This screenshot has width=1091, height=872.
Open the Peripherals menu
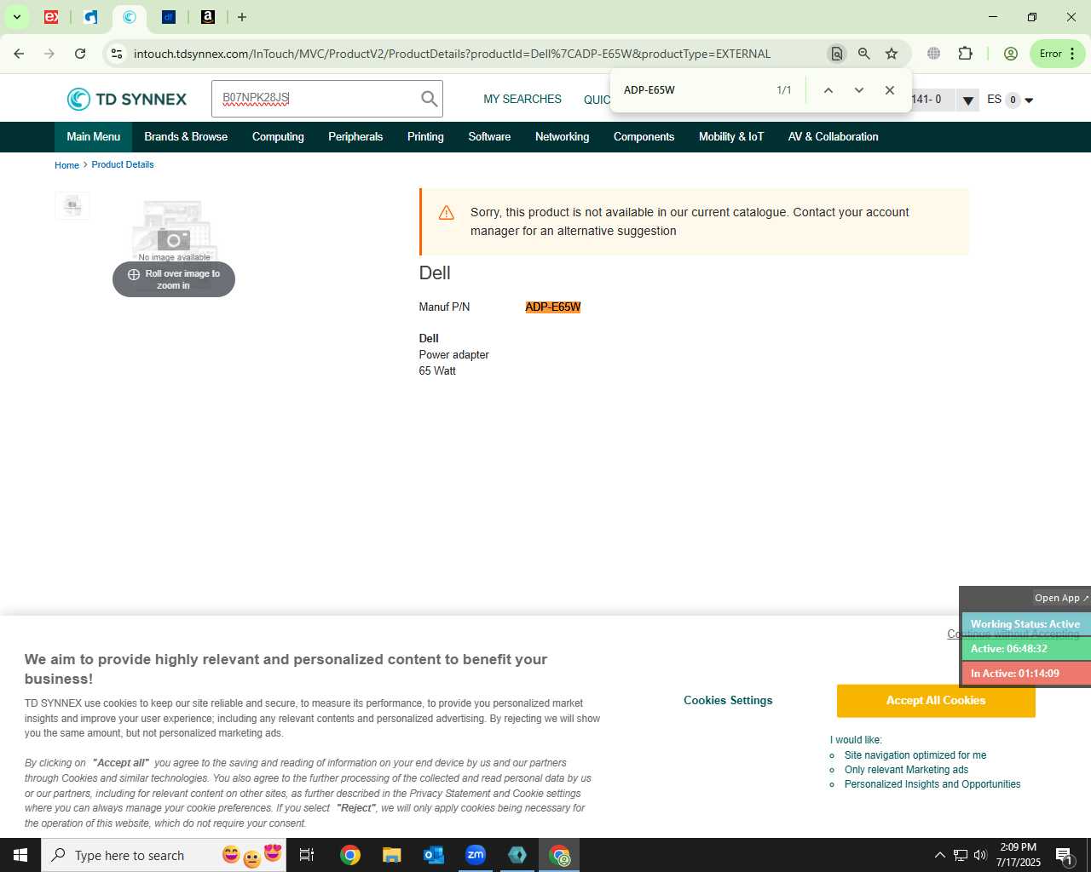pyautogui.click(x=355, y=137)
